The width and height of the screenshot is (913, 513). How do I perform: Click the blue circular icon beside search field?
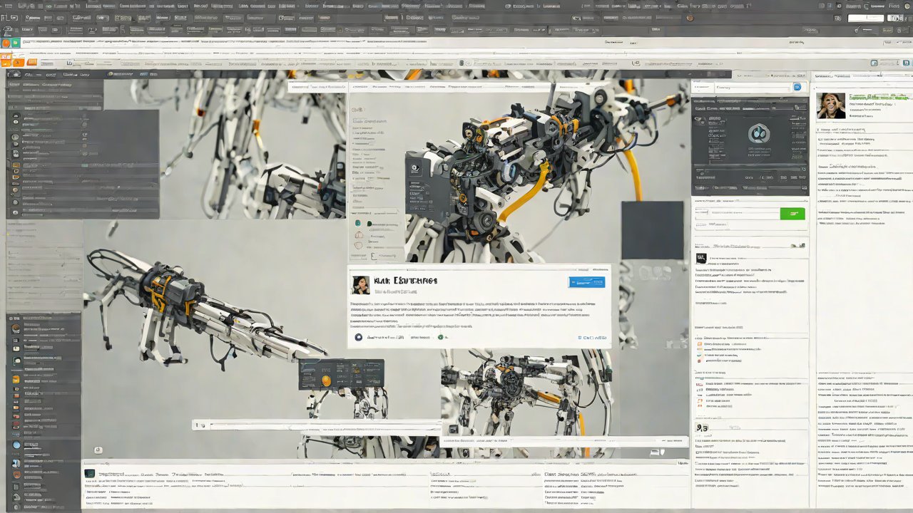(x=797, y=88)
